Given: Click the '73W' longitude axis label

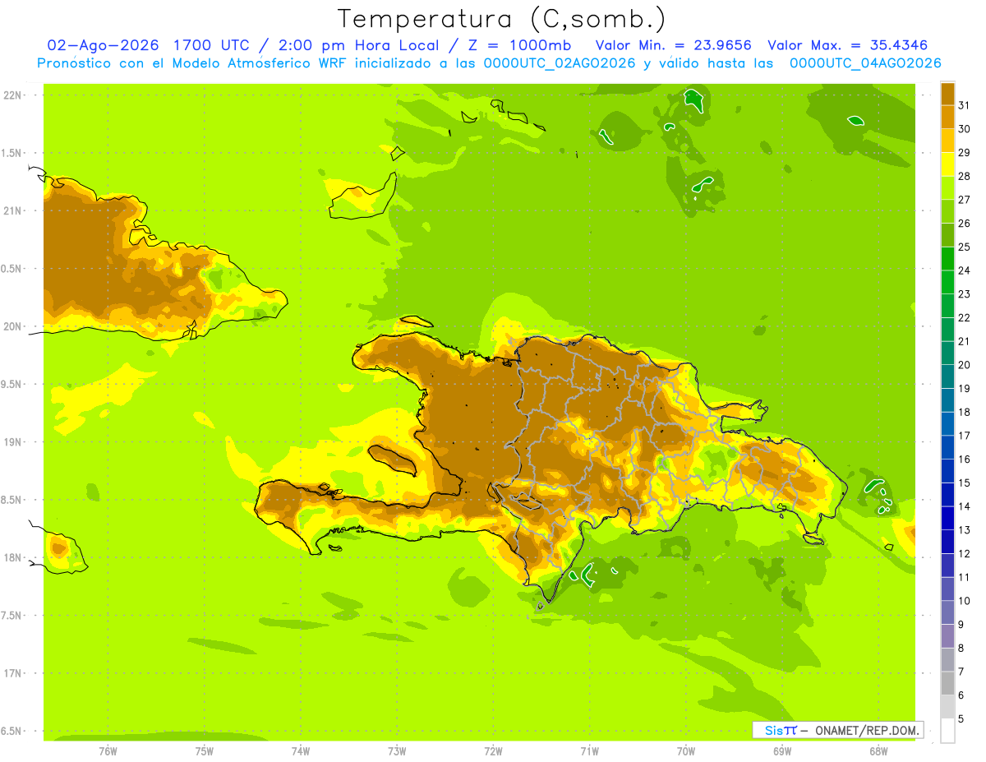Looking at the screenshot, I should 397,750.
